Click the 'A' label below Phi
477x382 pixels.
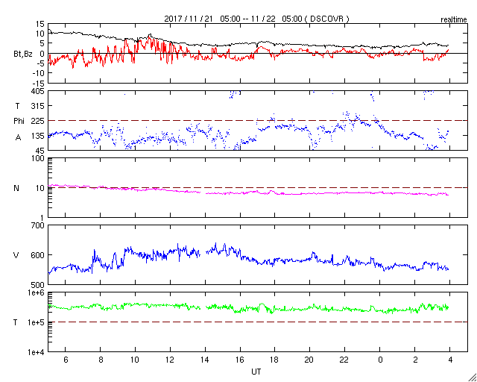coord(18,138)
